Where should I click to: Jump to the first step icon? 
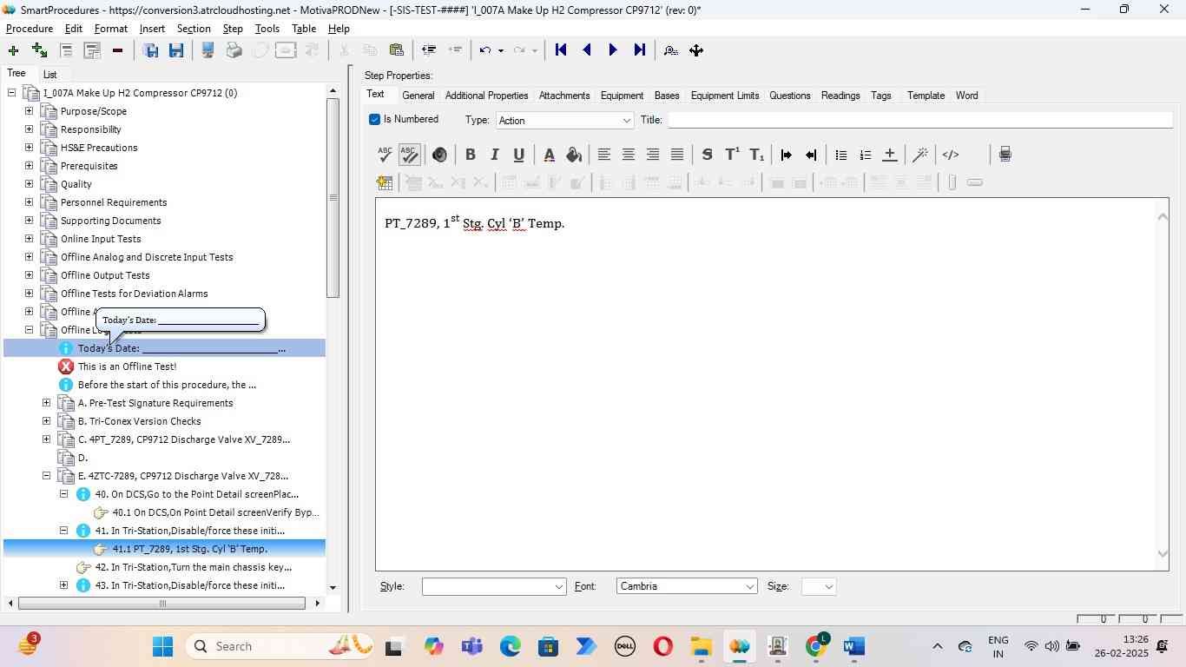(561, 50)
